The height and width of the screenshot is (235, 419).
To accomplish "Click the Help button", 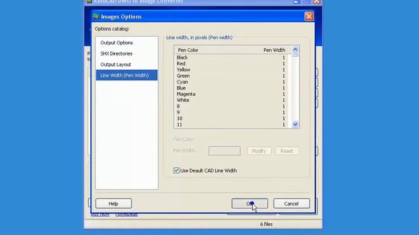I will coord(113,204).
